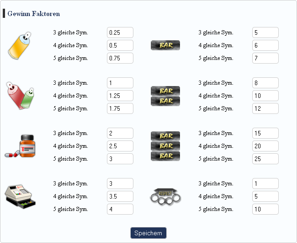Click the cash register symbol
This screenshot has width=297, height=243.
[20, 196]
